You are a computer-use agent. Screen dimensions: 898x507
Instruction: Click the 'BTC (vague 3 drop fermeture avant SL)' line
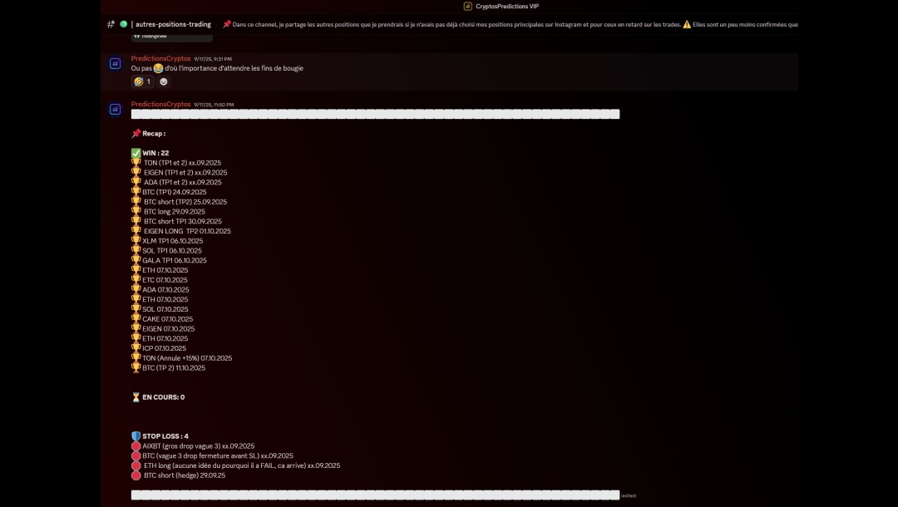click(218, 456)
